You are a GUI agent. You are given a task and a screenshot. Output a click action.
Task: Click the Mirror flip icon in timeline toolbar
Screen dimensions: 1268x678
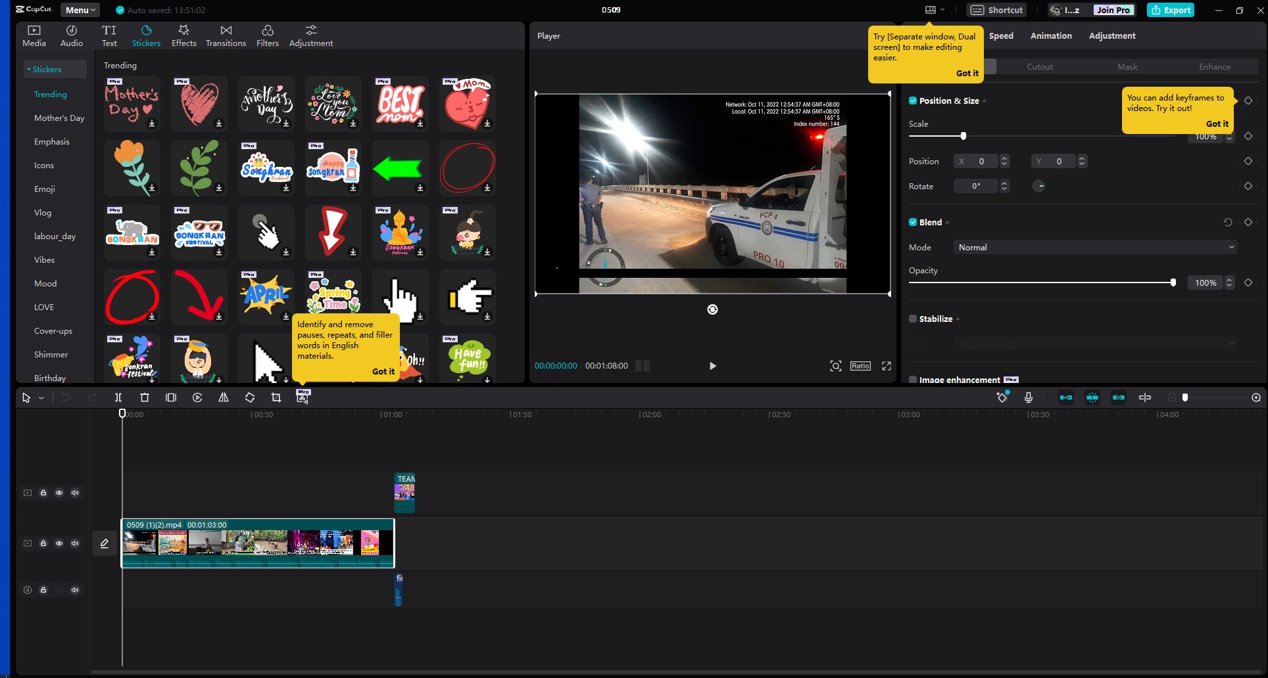(224, 397)
